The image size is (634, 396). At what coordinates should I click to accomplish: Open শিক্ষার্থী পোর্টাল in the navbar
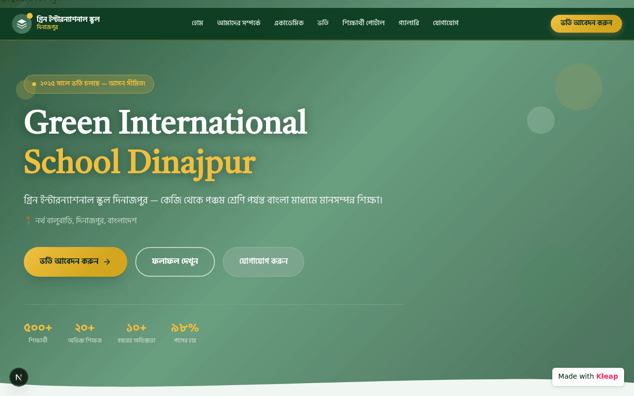[x=364, y=23]
